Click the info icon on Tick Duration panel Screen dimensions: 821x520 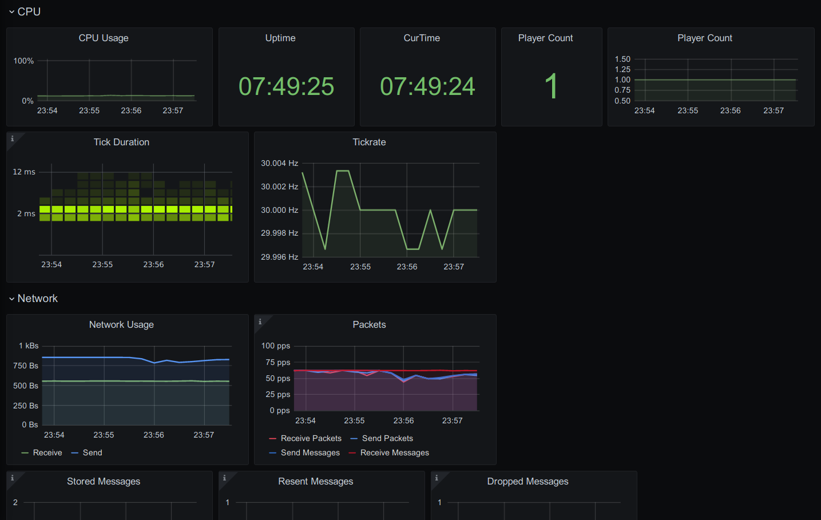tap(12, 138)
